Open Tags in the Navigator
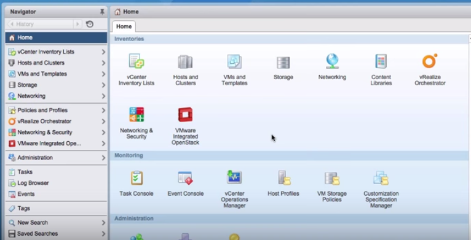471x240 pixels. coord(56,208)
